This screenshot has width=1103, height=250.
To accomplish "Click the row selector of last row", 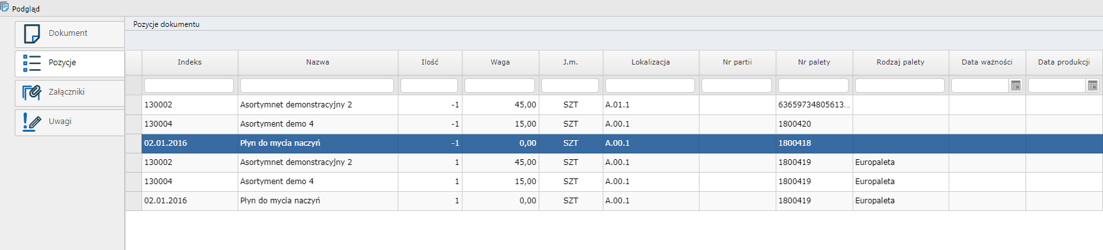I will [133, 201].
